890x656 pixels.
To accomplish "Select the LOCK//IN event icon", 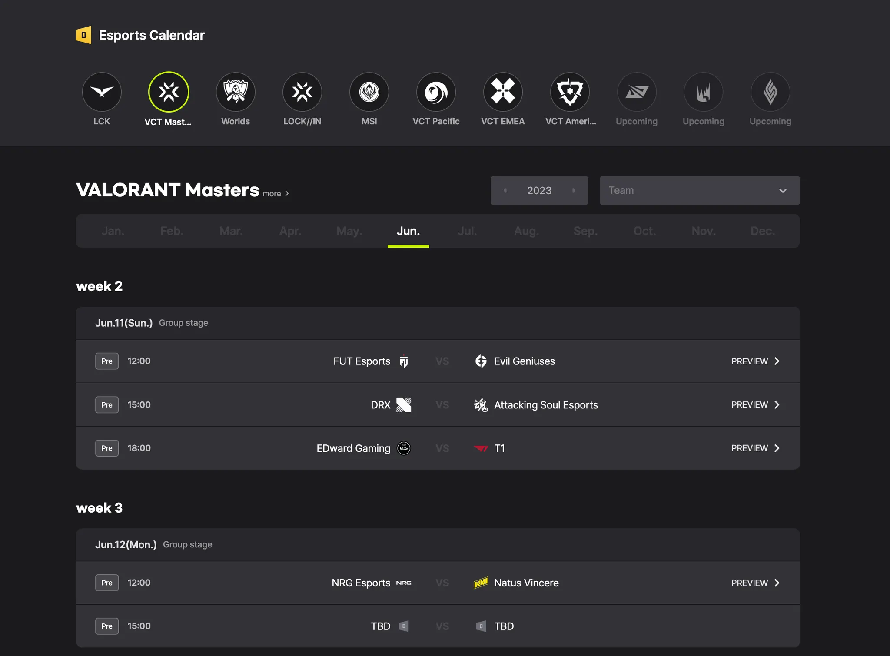I will coord(302,92).
